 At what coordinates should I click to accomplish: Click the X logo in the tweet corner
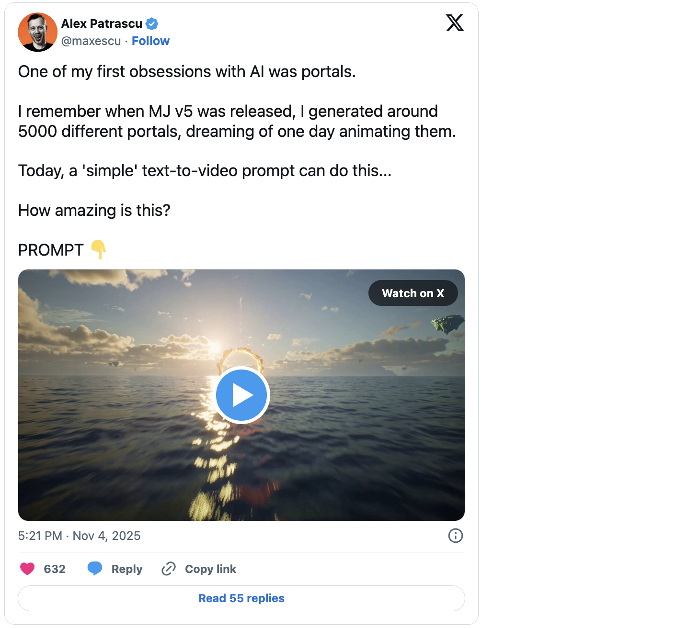[x=455, y=22]
